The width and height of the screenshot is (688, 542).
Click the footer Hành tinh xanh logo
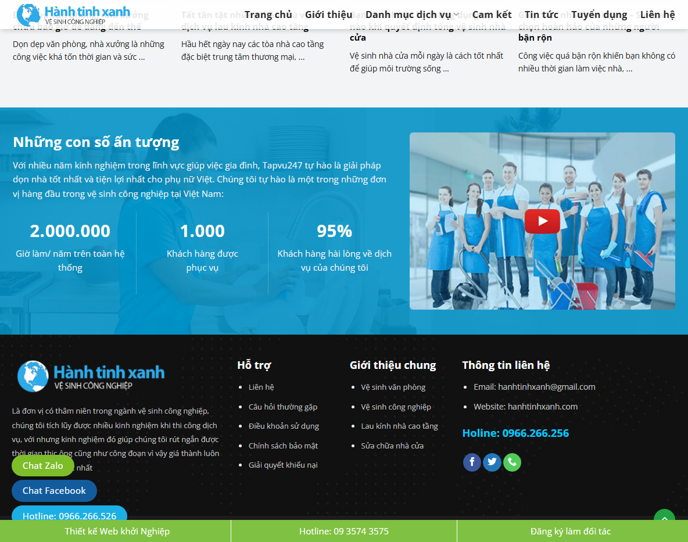point(90,376)
